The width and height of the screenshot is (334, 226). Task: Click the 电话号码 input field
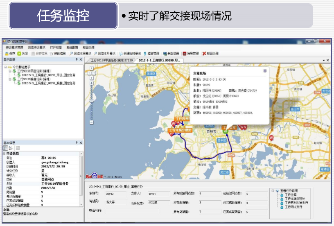132,211
